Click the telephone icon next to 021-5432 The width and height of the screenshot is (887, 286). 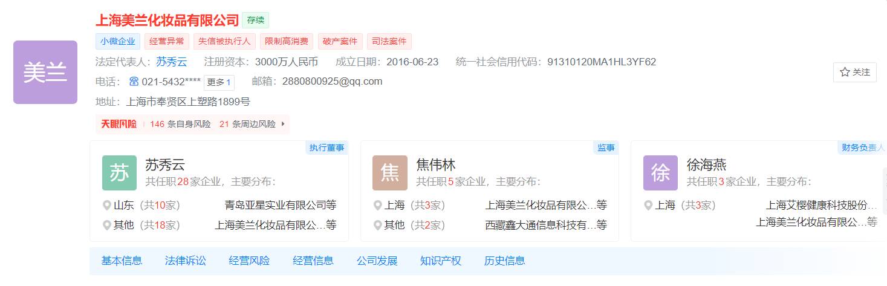(x=134, y=81)
